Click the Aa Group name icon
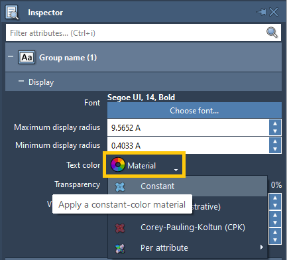The width and height of the screenshot is (287, 260). (27, 58)
